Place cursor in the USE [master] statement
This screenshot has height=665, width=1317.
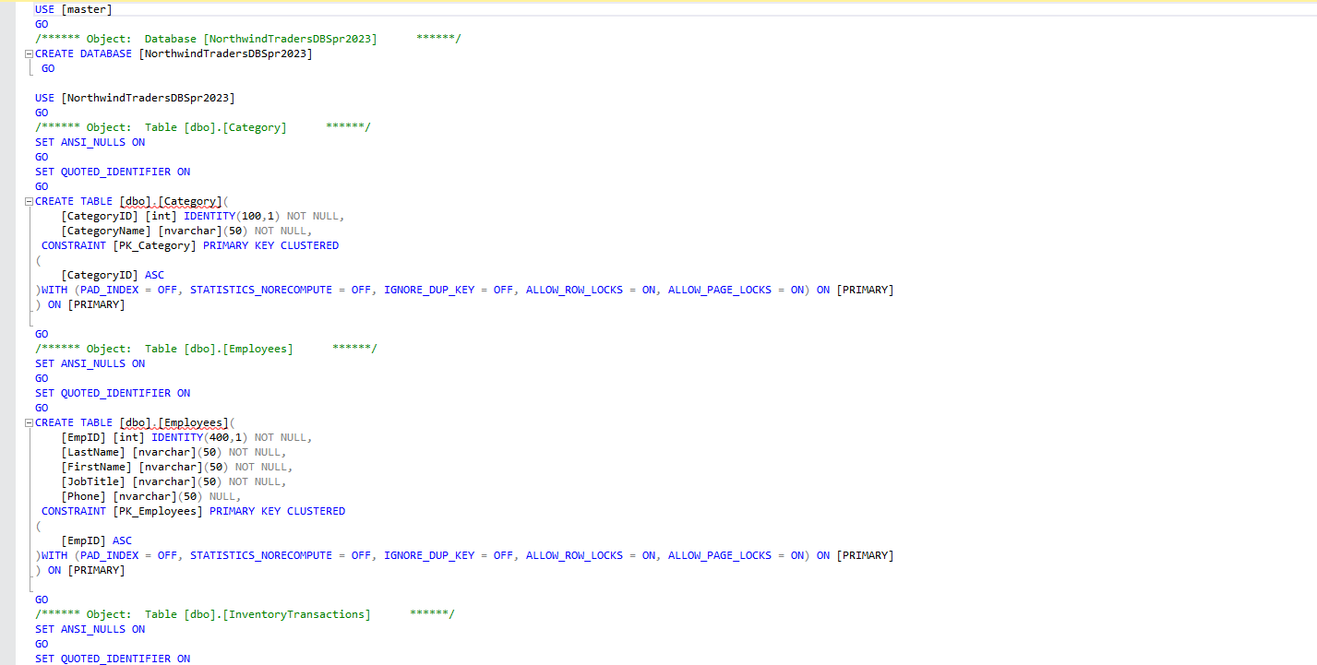coord(74,8)
